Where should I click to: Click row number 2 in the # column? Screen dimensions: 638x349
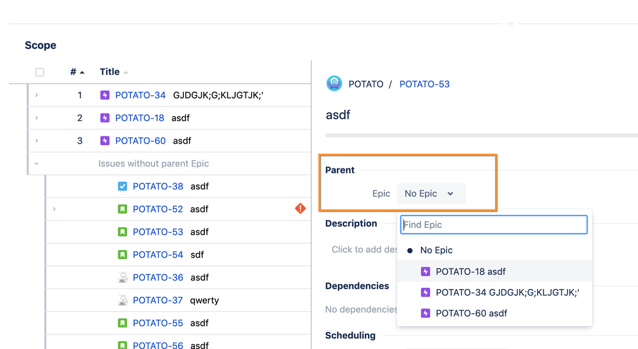click(x=80, y=118)
